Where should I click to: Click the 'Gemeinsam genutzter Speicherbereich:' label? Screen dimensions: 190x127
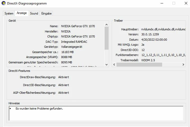(x=33, y=62)
